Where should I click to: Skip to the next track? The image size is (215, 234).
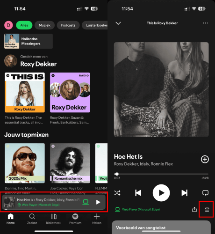coord(185,193)
